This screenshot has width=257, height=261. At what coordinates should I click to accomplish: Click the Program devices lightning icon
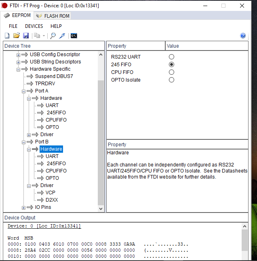pos(62,36)
